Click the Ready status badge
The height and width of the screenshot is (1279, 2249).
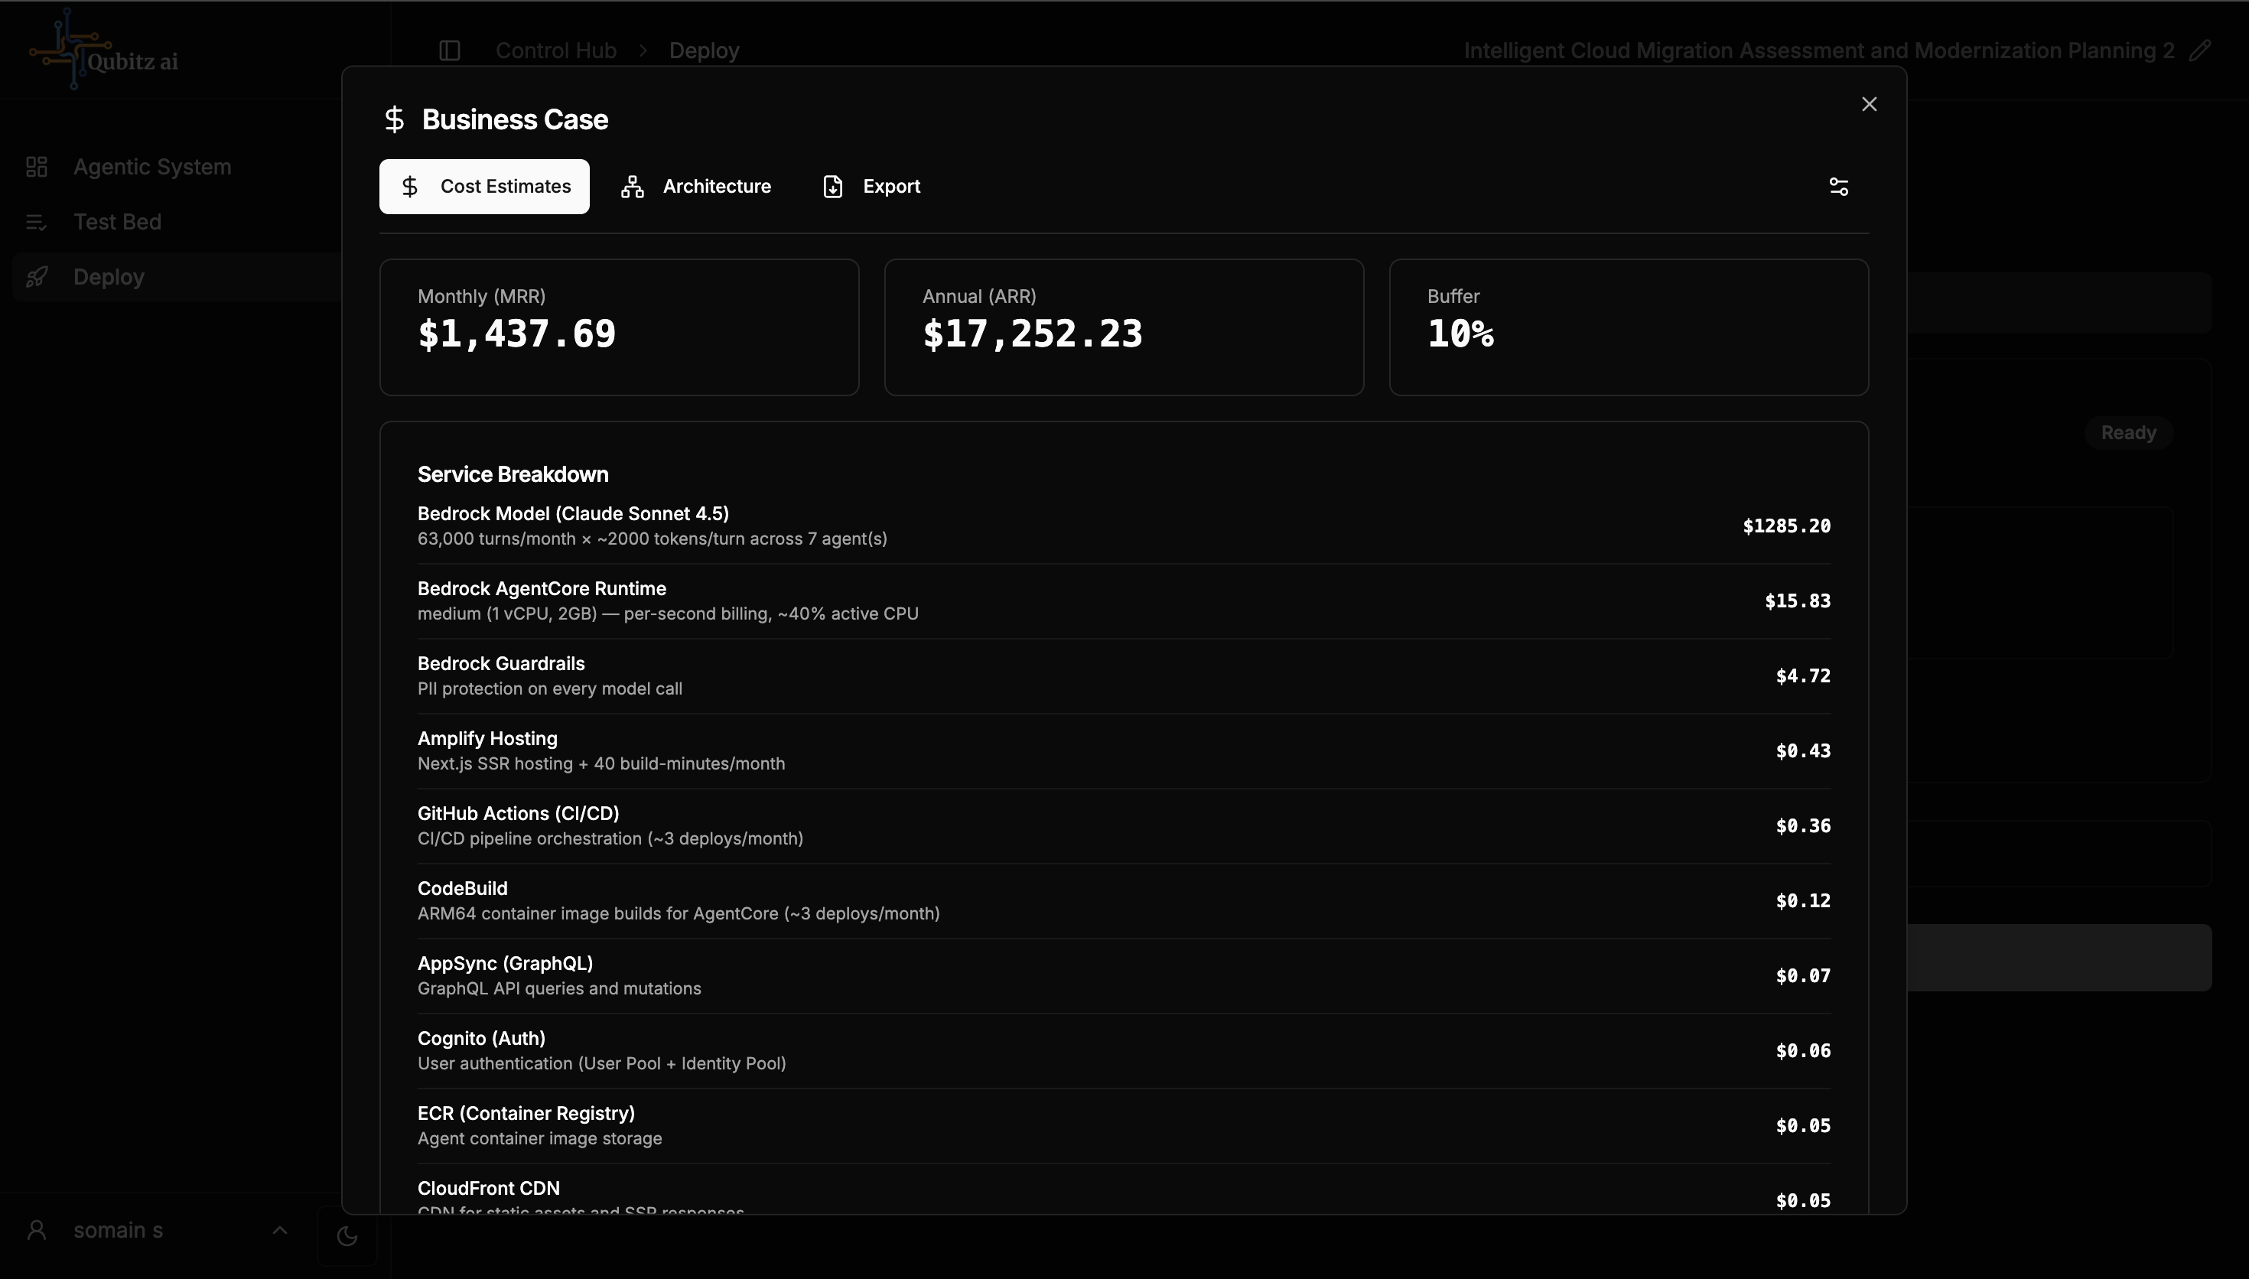pyautogui.click(x=2128, y=432)
